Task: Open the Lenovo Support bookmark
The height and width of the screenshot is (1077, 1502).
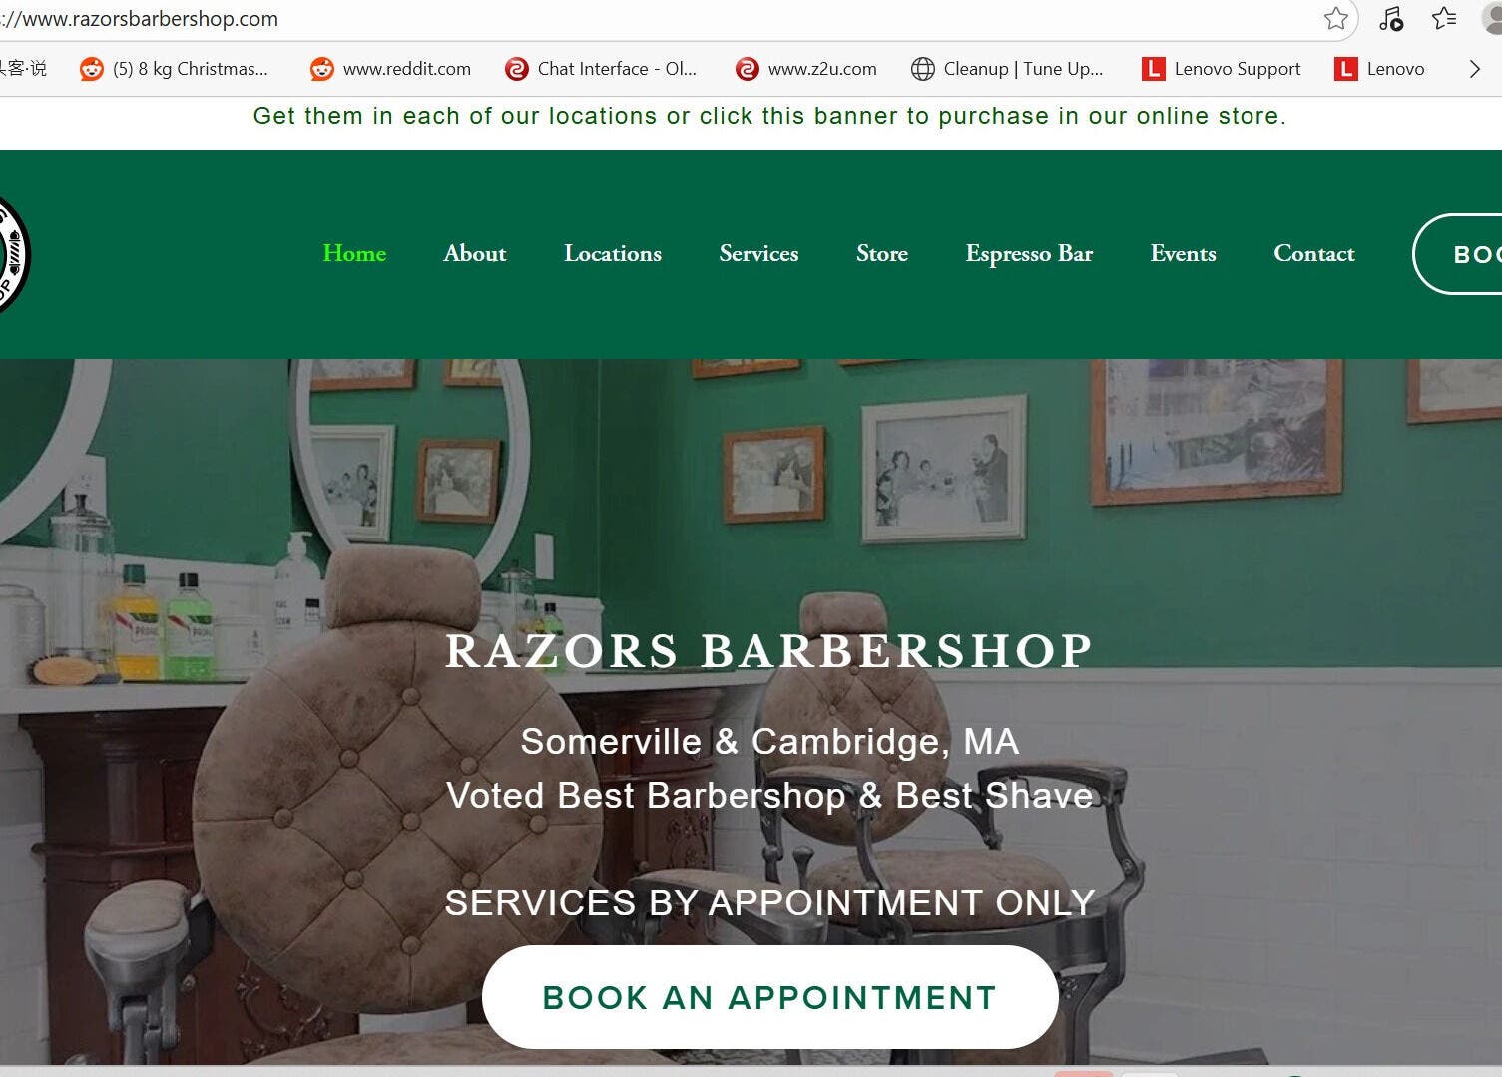Action: click(x=1222, y=69)
